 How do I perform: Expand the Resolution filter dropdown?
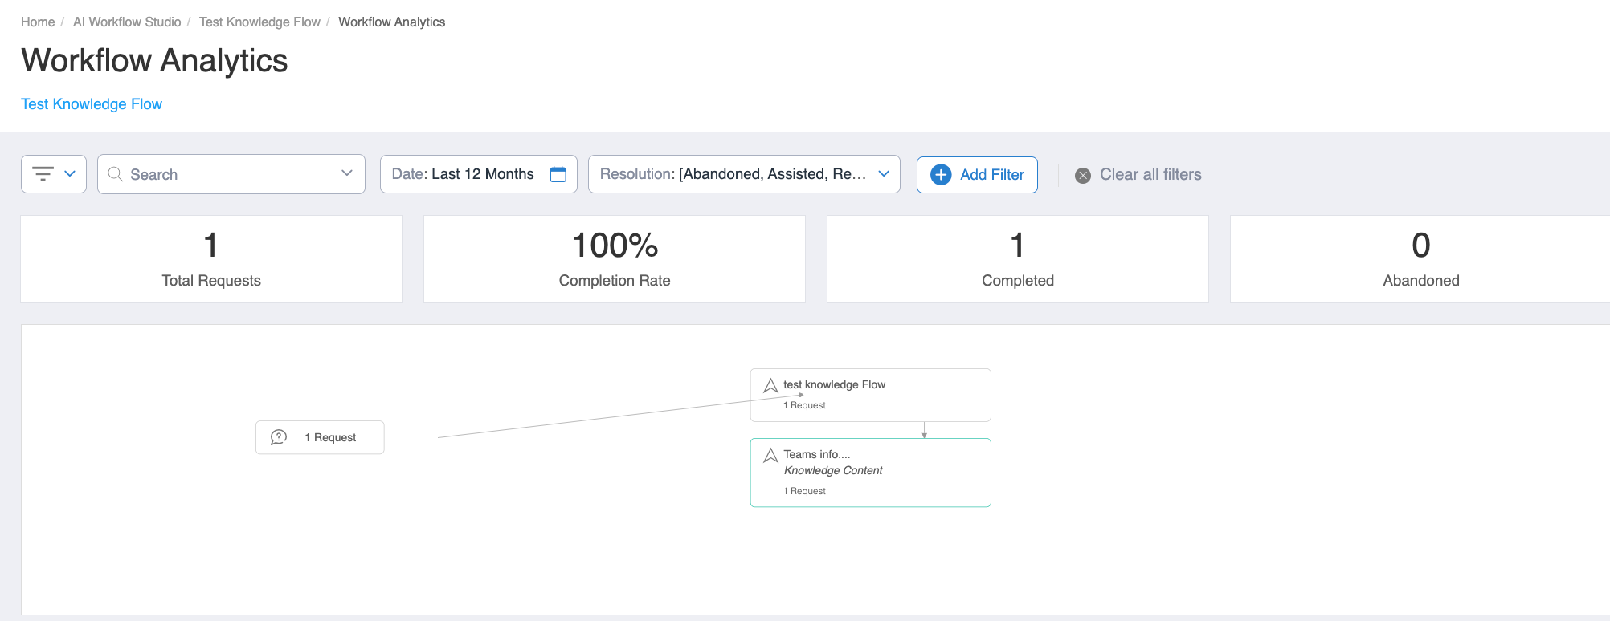(x=884, y=174)
